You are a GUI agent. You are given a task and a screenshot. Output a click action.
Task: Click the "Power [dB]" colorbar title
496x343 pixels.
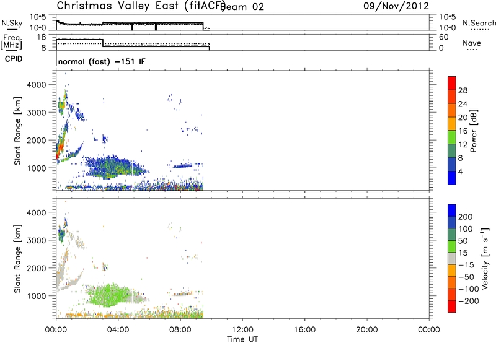474,131
